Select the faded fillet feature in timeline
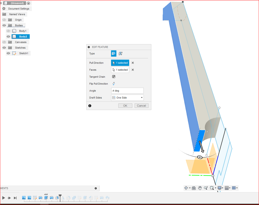The image size is (259, 205). [68, 198]
